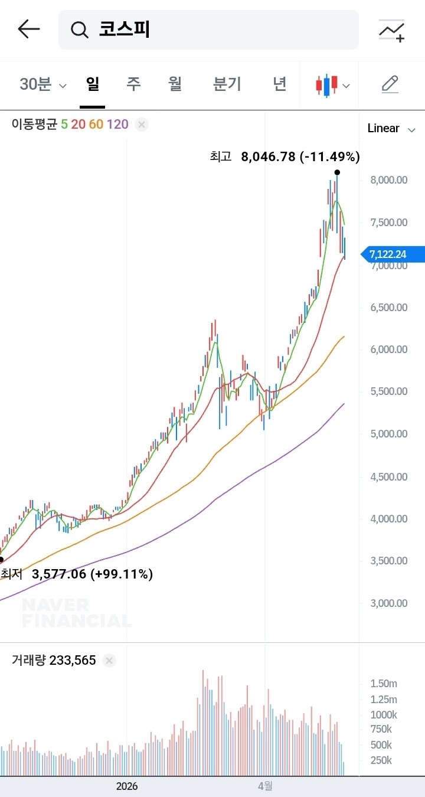Viewport: 425px width, 797px height.
Task: Tap the 거래량 volume label
Action: point(28,661)
